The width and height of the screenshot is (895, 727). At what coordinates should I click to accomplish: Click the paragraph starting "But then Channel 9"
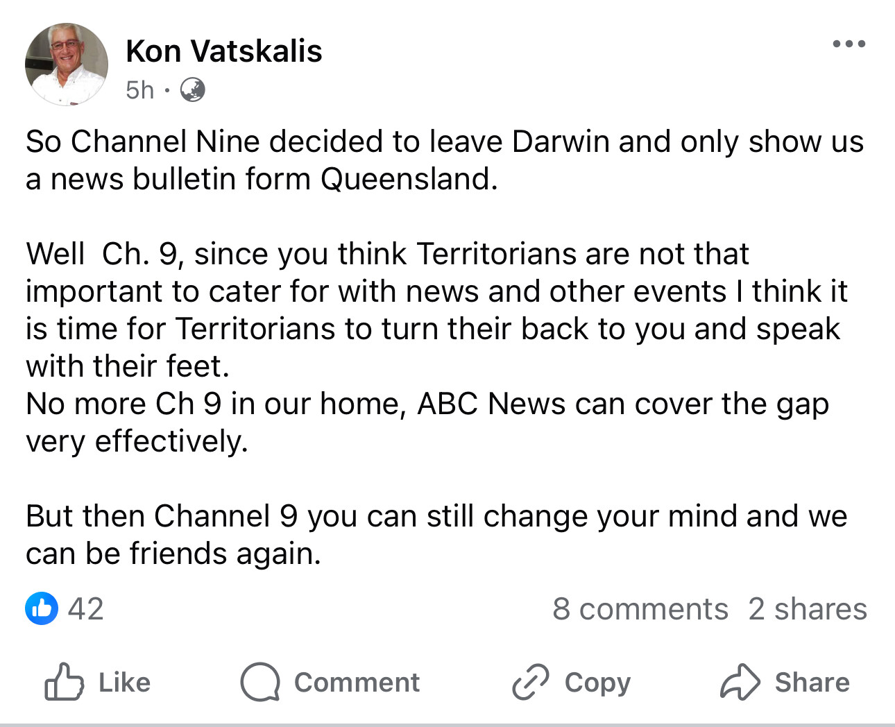click(436, 535)
